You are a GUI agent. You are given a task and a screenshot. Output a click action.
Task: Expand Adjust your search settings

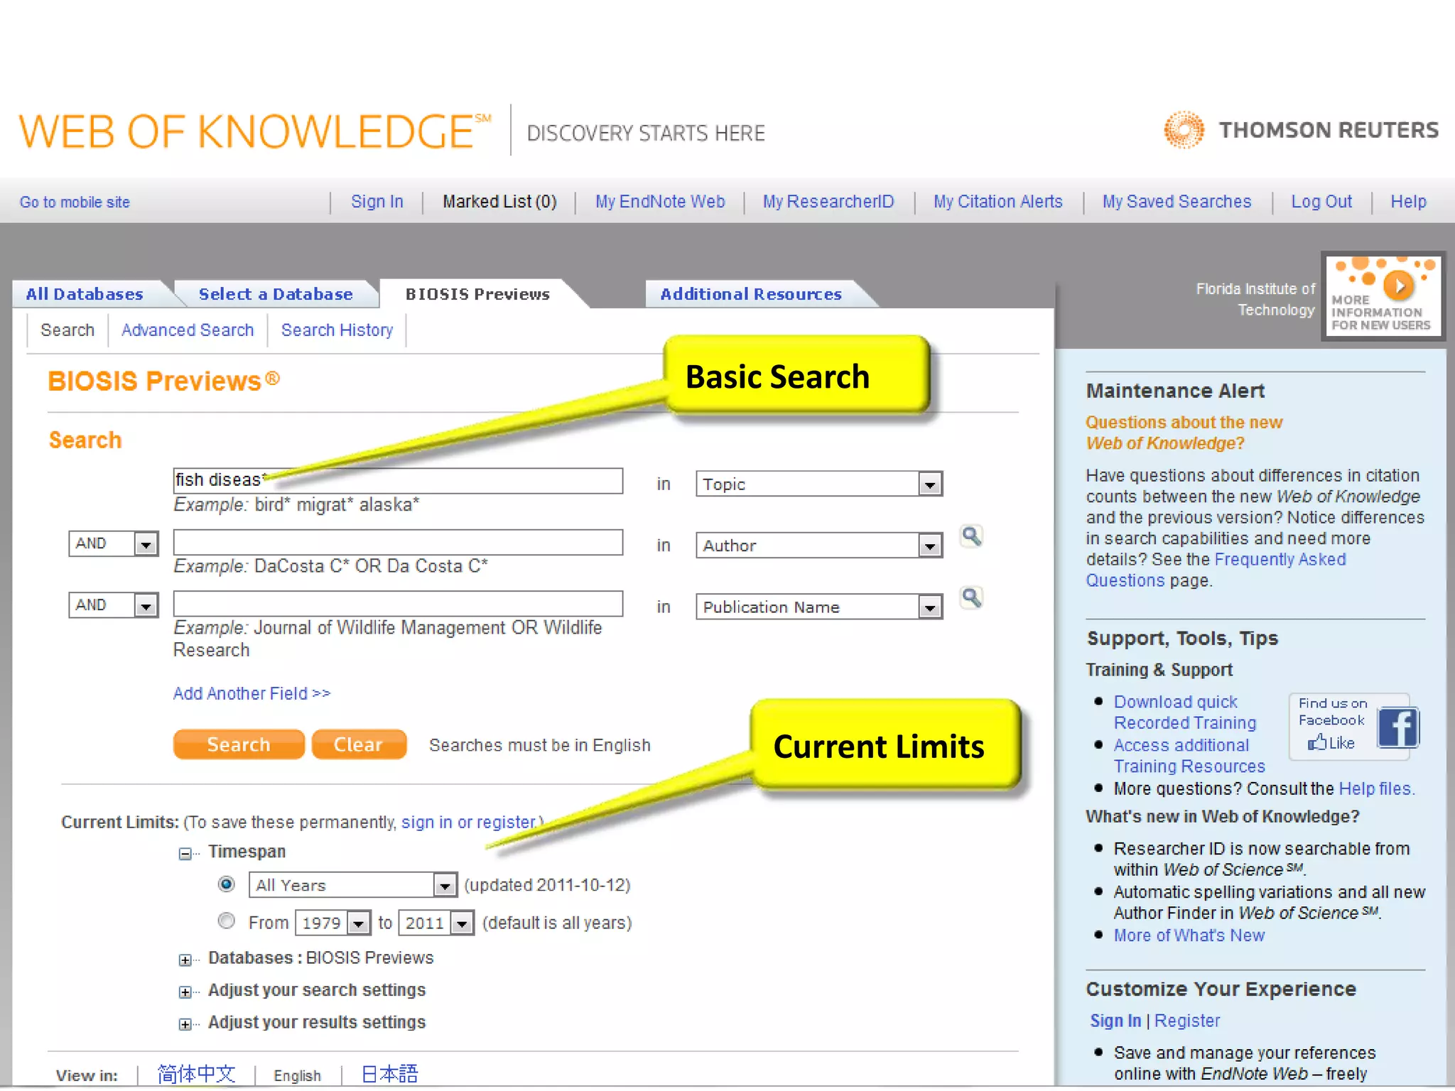pyautogui.click(x=185, y=992)
